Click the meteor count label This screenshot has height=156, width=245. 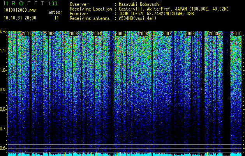[x=55, y=12]
